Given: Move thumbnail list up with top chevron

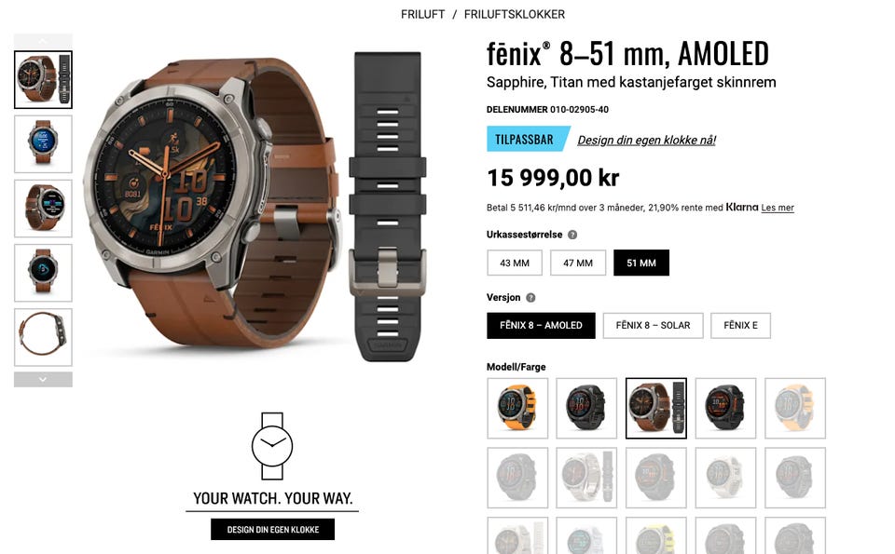Looking at the screenshot, I should 44,41.
